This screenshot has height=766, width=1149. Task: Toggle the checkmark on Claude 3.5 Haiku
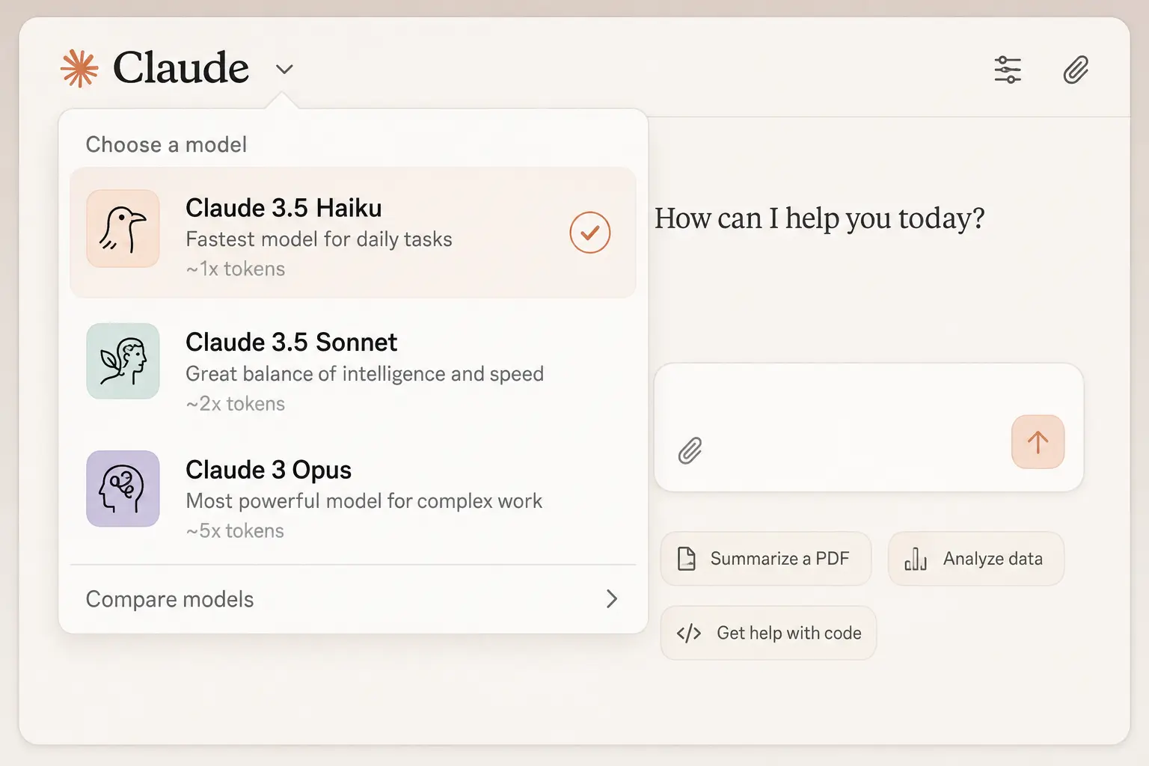[x=590, y=233]
